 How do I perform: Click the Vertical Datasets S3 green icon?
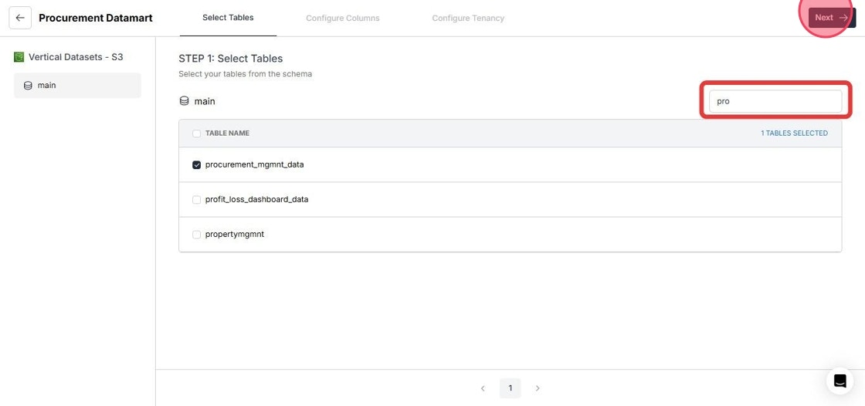point(19,57)
